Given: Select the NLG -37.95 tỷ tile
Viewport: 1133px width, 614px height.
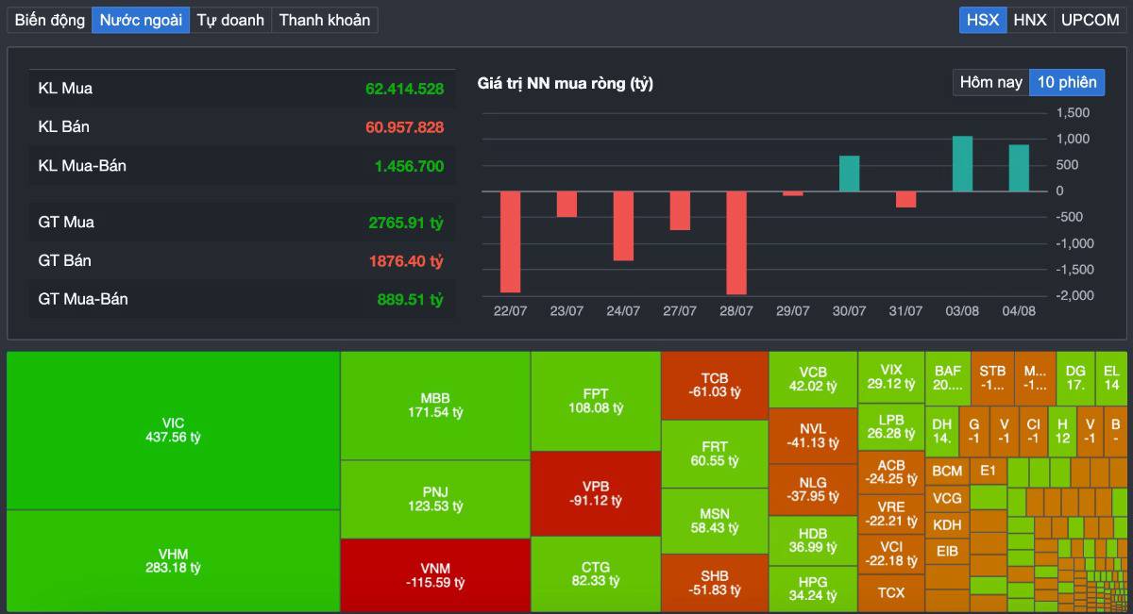Looking at the screenshot, I should click(x=813, y=490).
